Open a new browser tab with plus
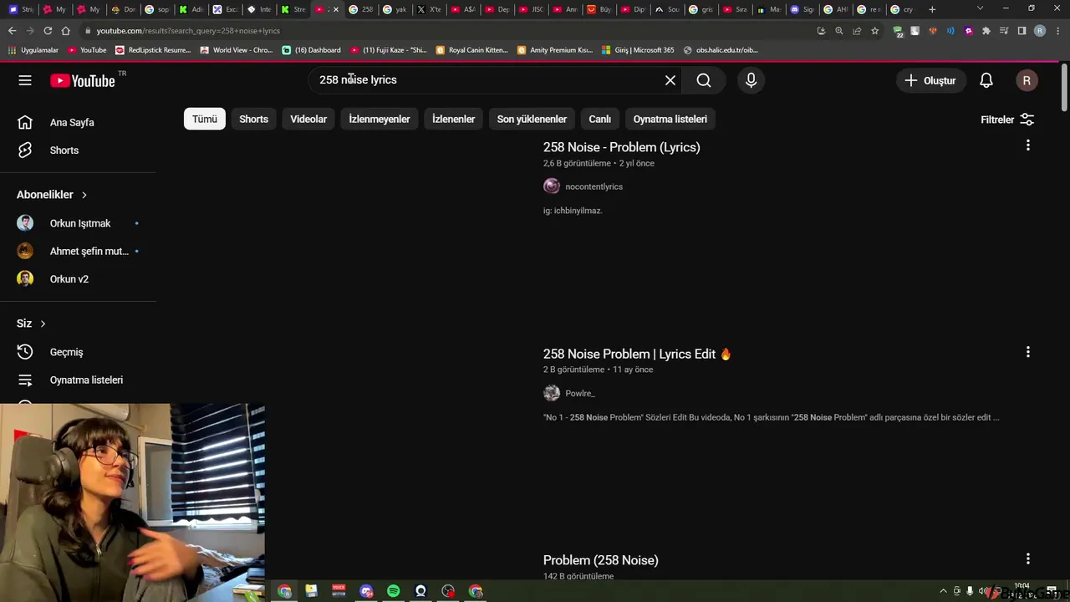Image resolution: width=1070 pixels, height=602 pixels. click(932, 9)
